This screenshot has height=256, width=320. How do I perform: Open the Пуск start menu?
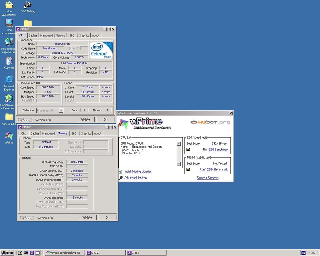7,253
